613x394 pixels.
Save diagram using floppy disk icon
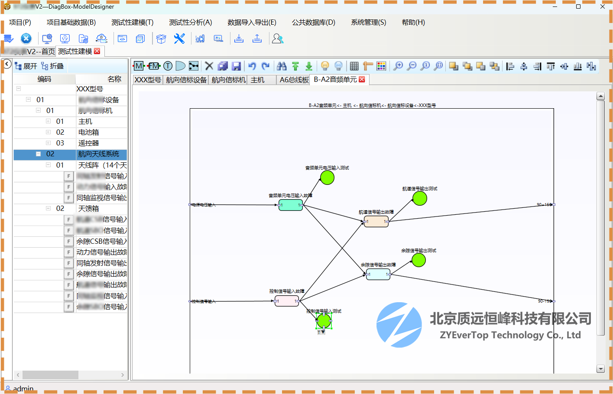click(236, 66)
